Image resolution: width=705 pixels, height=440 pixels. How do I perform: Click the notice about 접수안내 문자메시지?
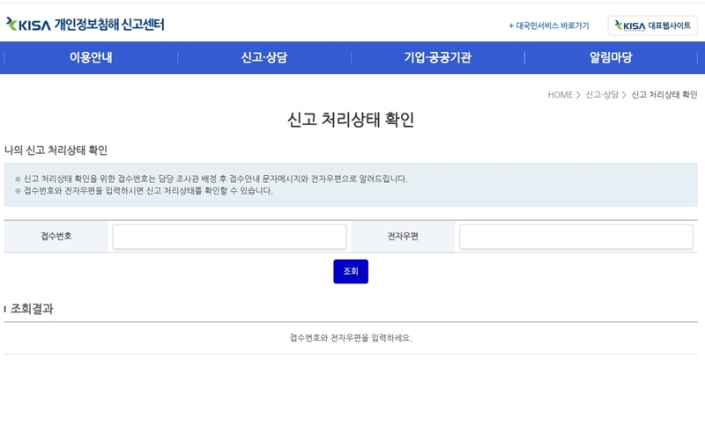tap(211, 179)
